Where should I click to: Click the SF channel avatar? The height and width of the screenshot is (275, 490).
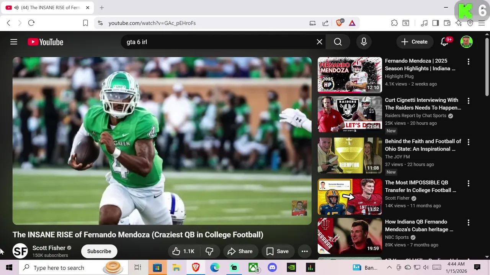pyautogui.click(x=20, y=251)
